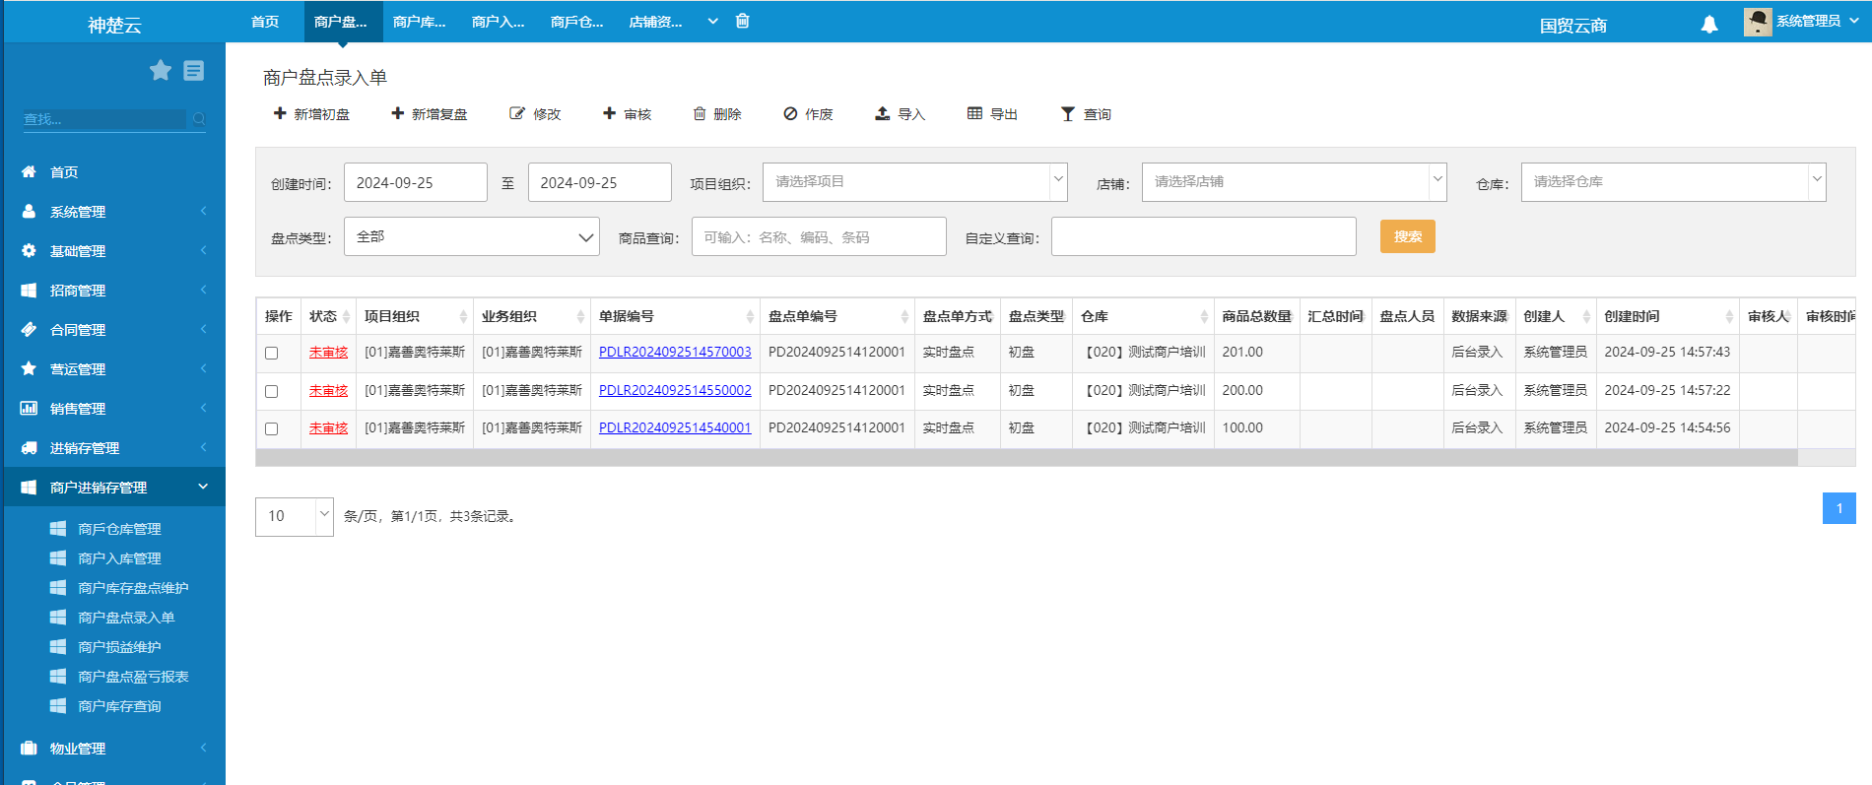This screenshot has height=785, width=1872.
Task: Click the 查询 filter funnel icon
Action: point(1068,114)
